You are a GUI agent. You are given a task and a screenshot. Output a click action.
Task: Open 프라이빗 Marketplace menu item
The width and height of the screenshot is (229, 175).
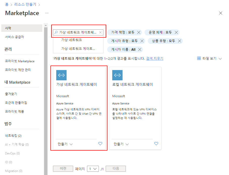[x=20, y=61]
